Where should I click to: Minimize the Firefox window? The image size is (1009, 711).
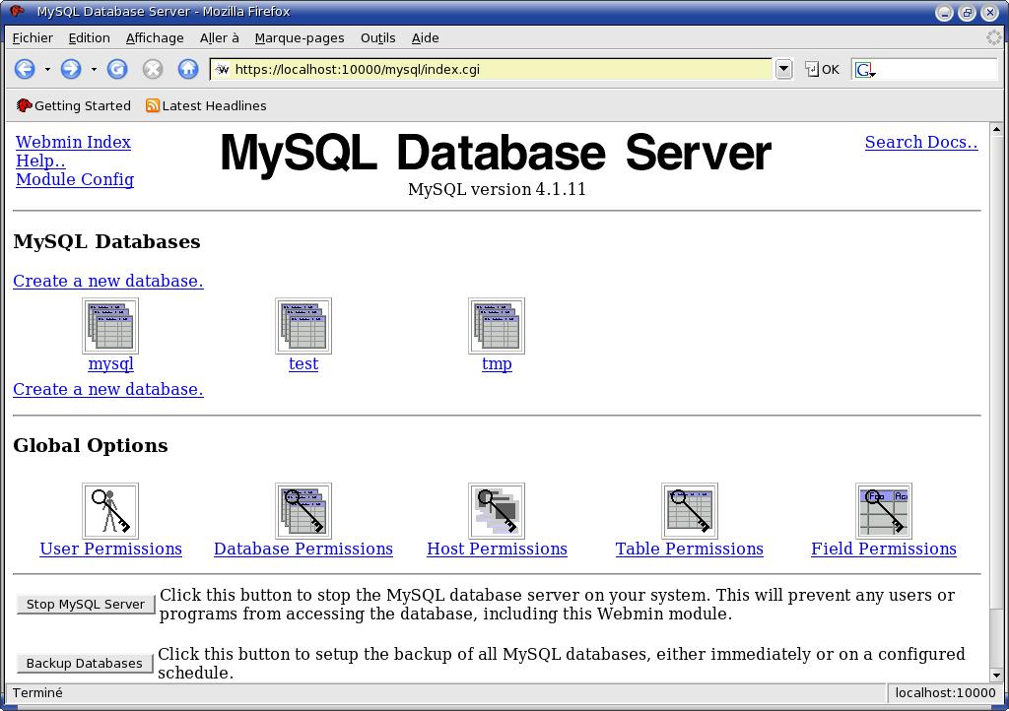944,12
